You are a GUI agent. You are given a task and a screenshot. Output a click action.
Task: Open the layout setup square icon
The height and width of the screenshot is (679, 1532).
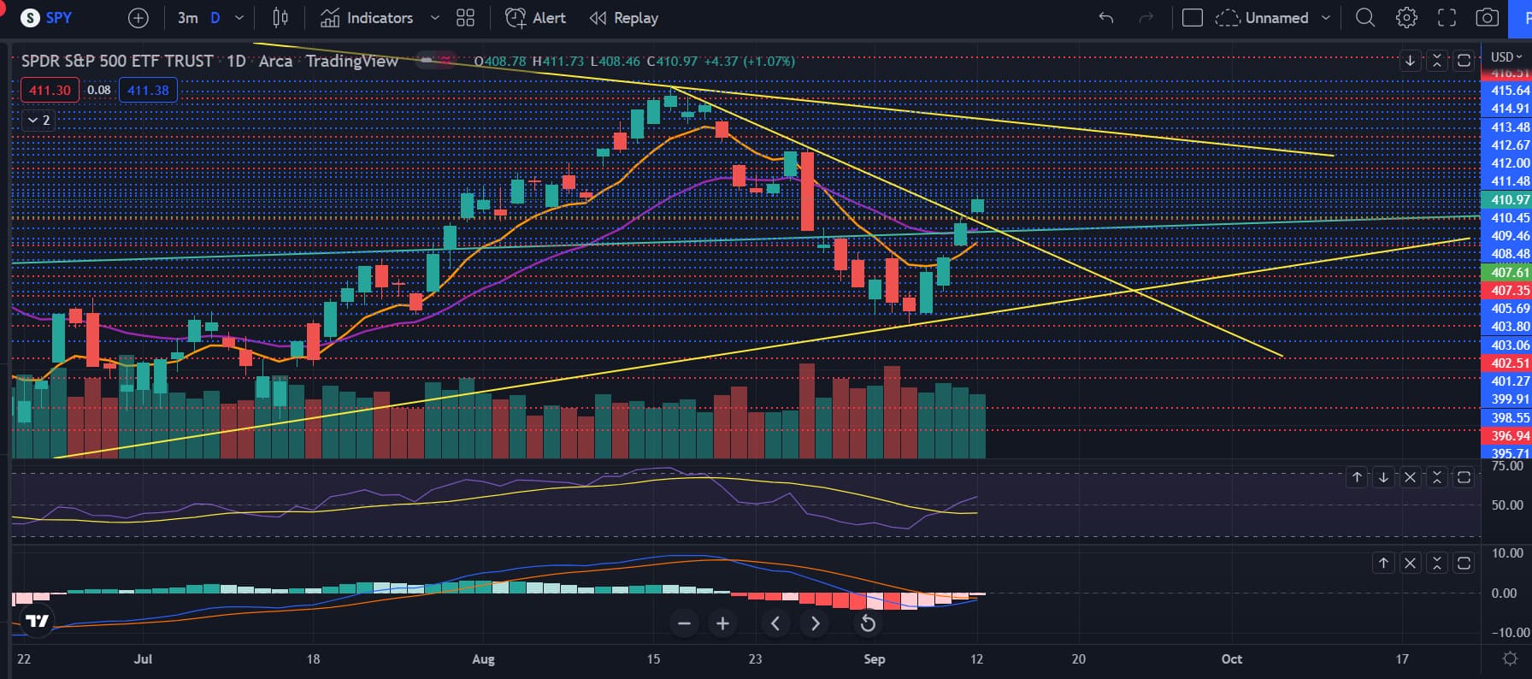pos(1192,18)
